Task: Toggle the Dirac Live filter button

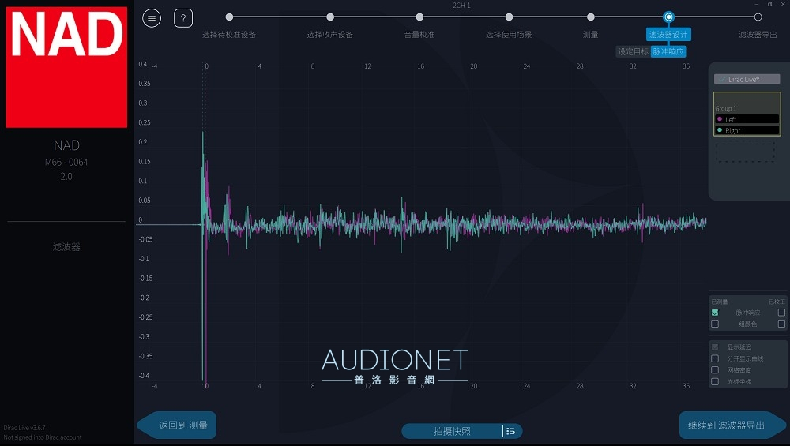Action: click(747, 79)
